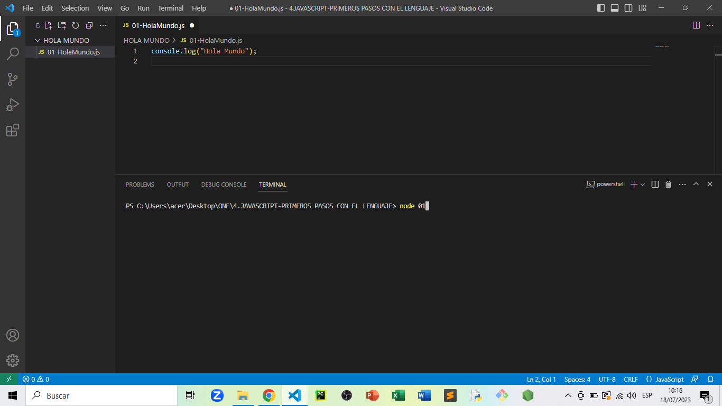
Task: Toggle the secondary side bar visibility
Action: point(628,8)
